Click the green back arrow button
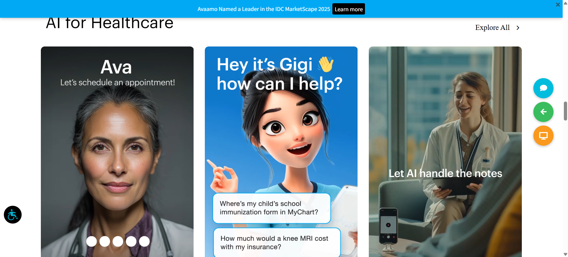568x257 pixels. coord(543,112)
